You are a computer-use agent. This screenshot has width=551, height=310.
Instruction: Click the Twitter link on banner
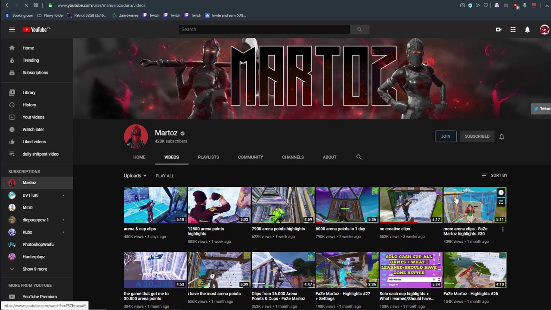click(542, 109)
